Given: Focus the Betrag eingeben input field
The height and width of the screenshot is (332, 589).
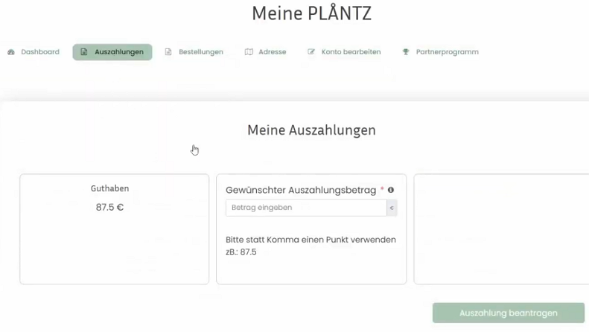Looking at the screenshot, I should coord(306,208).
